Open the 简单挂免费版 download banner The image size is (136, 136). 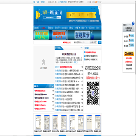point(59,35)
